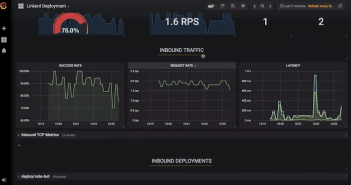Open dashboard settings gear icon

tap(243, 6)
